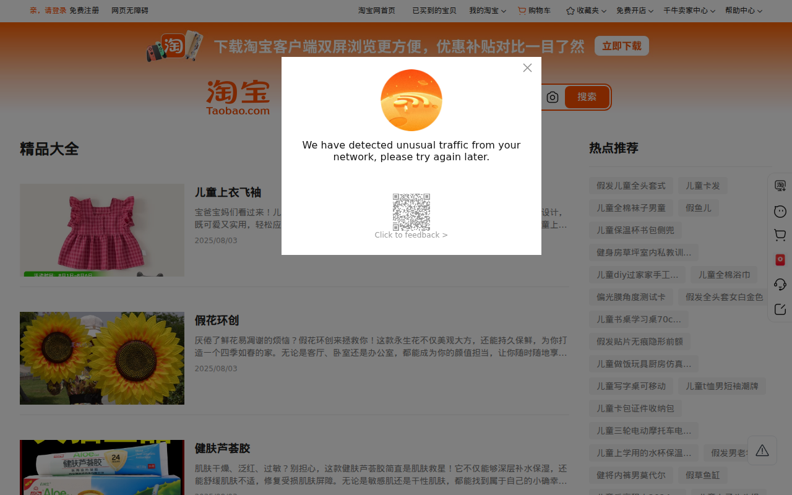The width and height of the screenshot is (792, 495).
Task: Select the shopping cart icon in the right sidebar
Action: point(780,235)
